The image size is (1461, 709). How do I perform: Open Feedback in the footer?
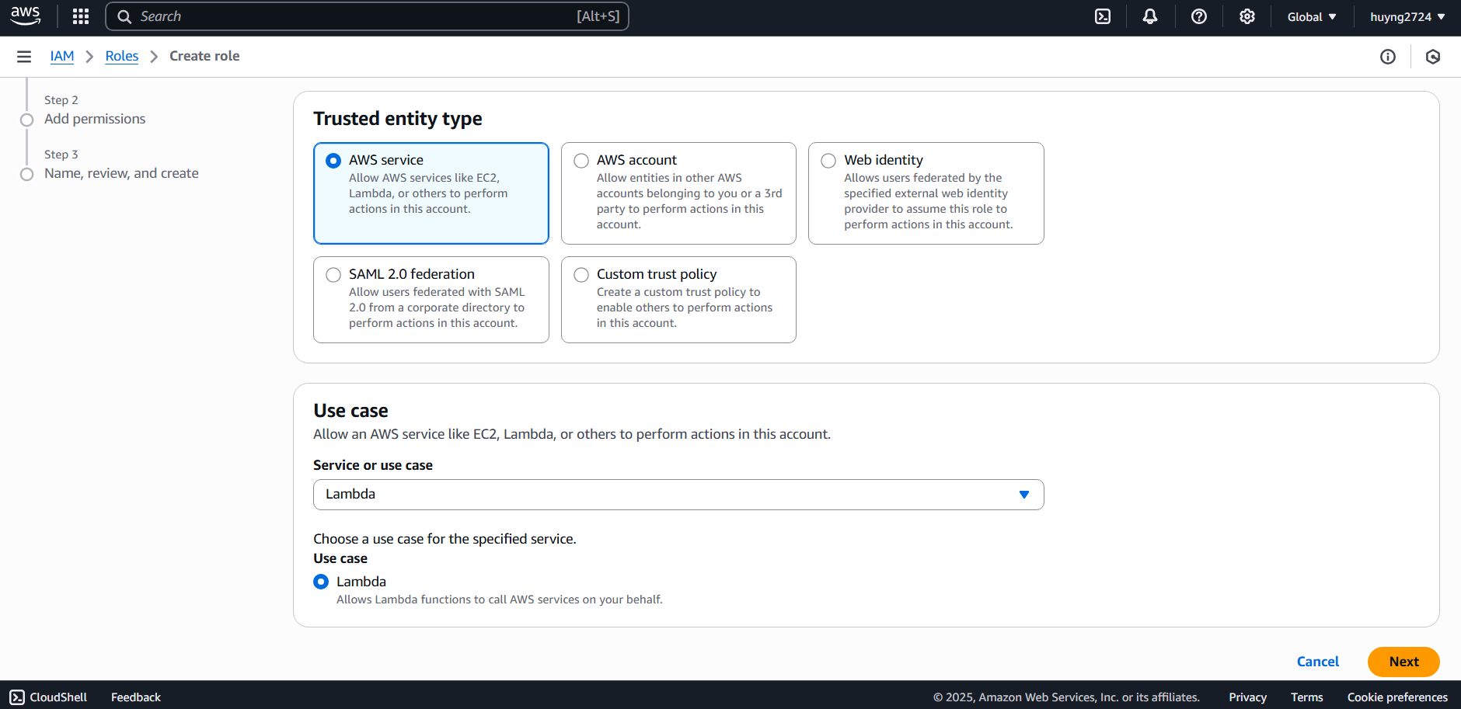coord(136,697)
